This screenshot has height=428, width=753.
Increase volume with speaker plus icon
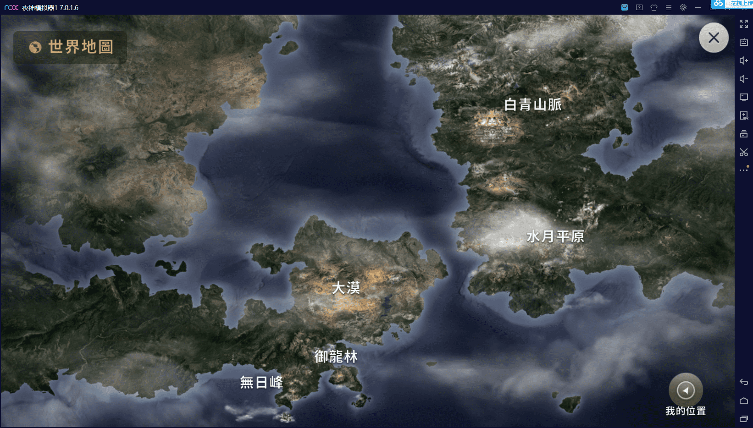(744, 60)
